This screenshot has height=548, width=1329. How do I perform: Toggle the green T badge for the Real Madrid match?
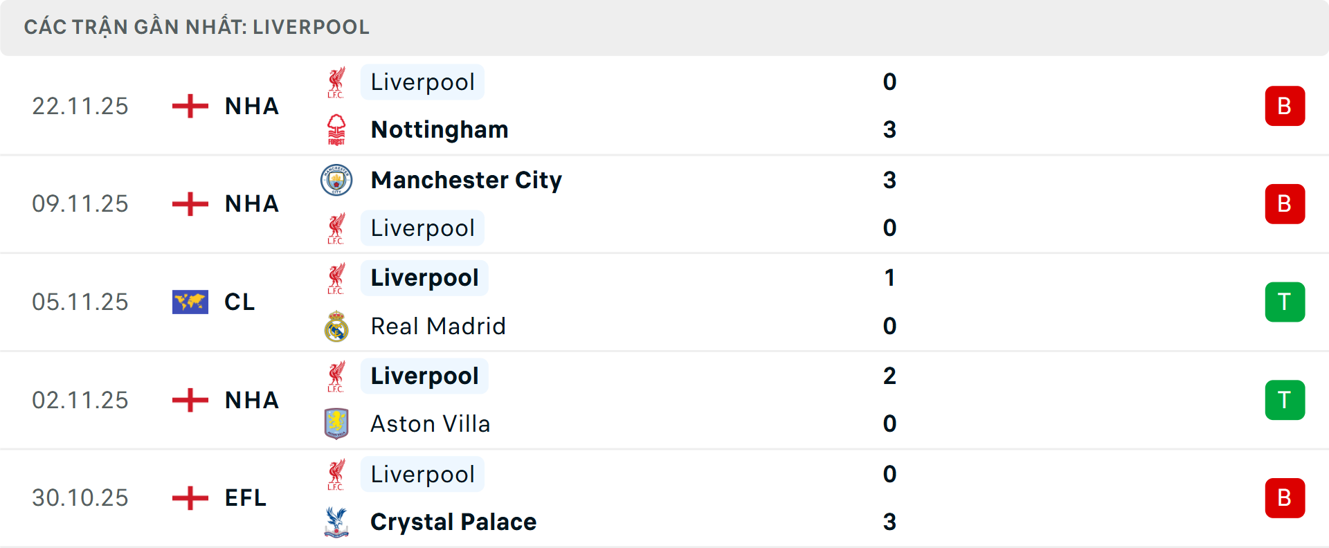(1285, 302)
